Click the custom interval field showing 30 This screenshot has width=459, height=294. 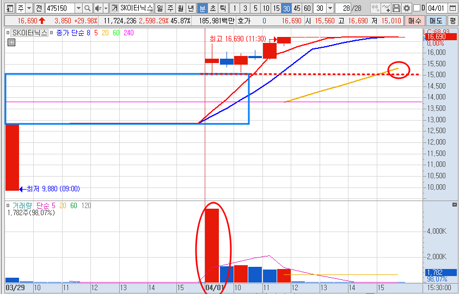(x=320, y=8)
